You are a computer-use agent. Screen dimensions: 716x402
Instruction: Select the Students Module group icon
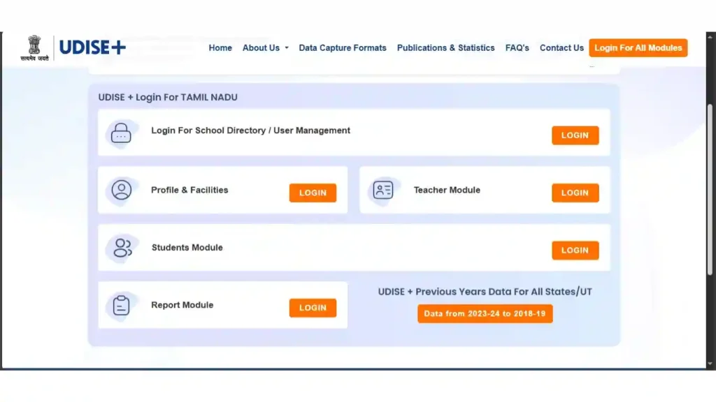[122, 247]
